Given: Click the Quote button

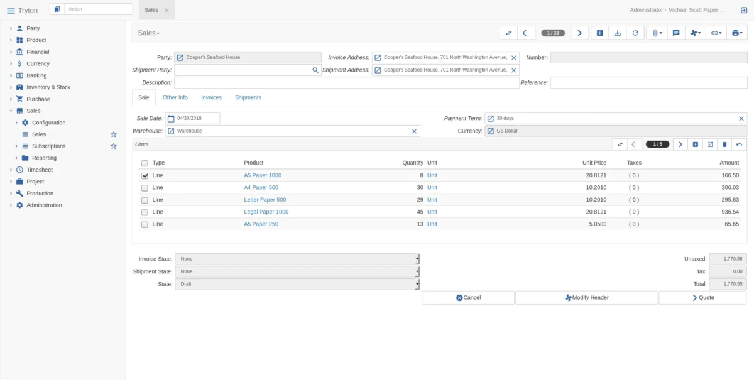Looking at the screenshot, I should (702, 298).
